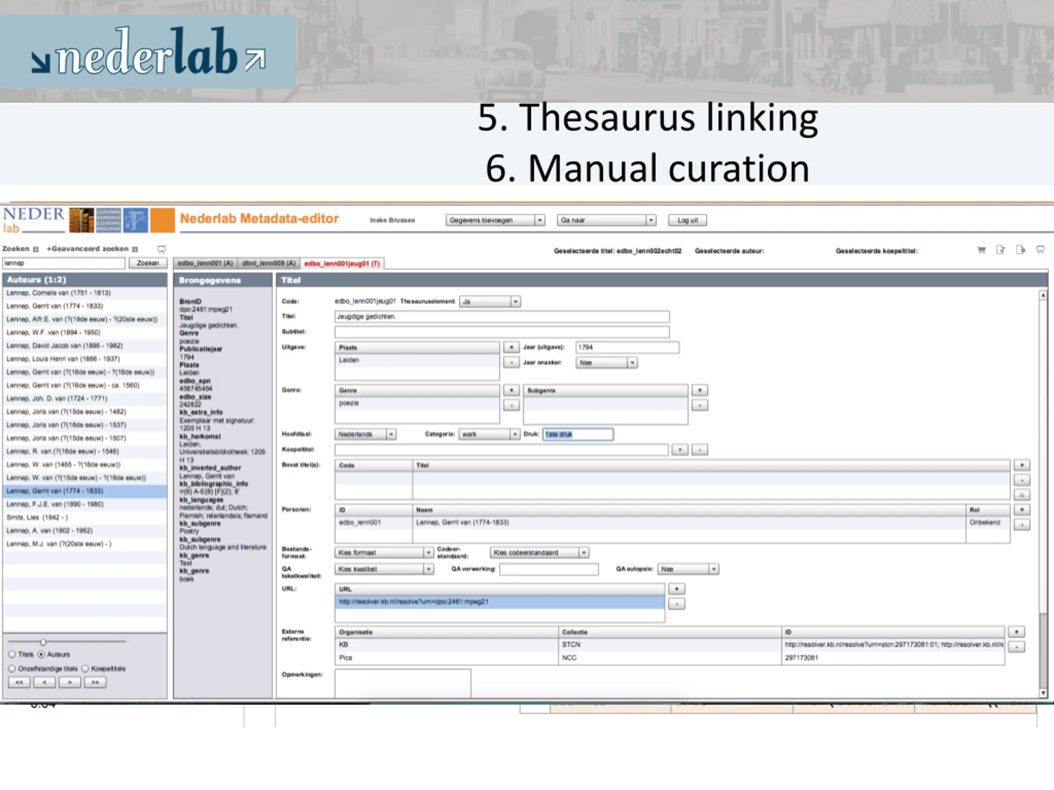Click the Titel panel vertical scrollbar
The height and width of the screenshot is (790, 1054).
point(1043,494)
